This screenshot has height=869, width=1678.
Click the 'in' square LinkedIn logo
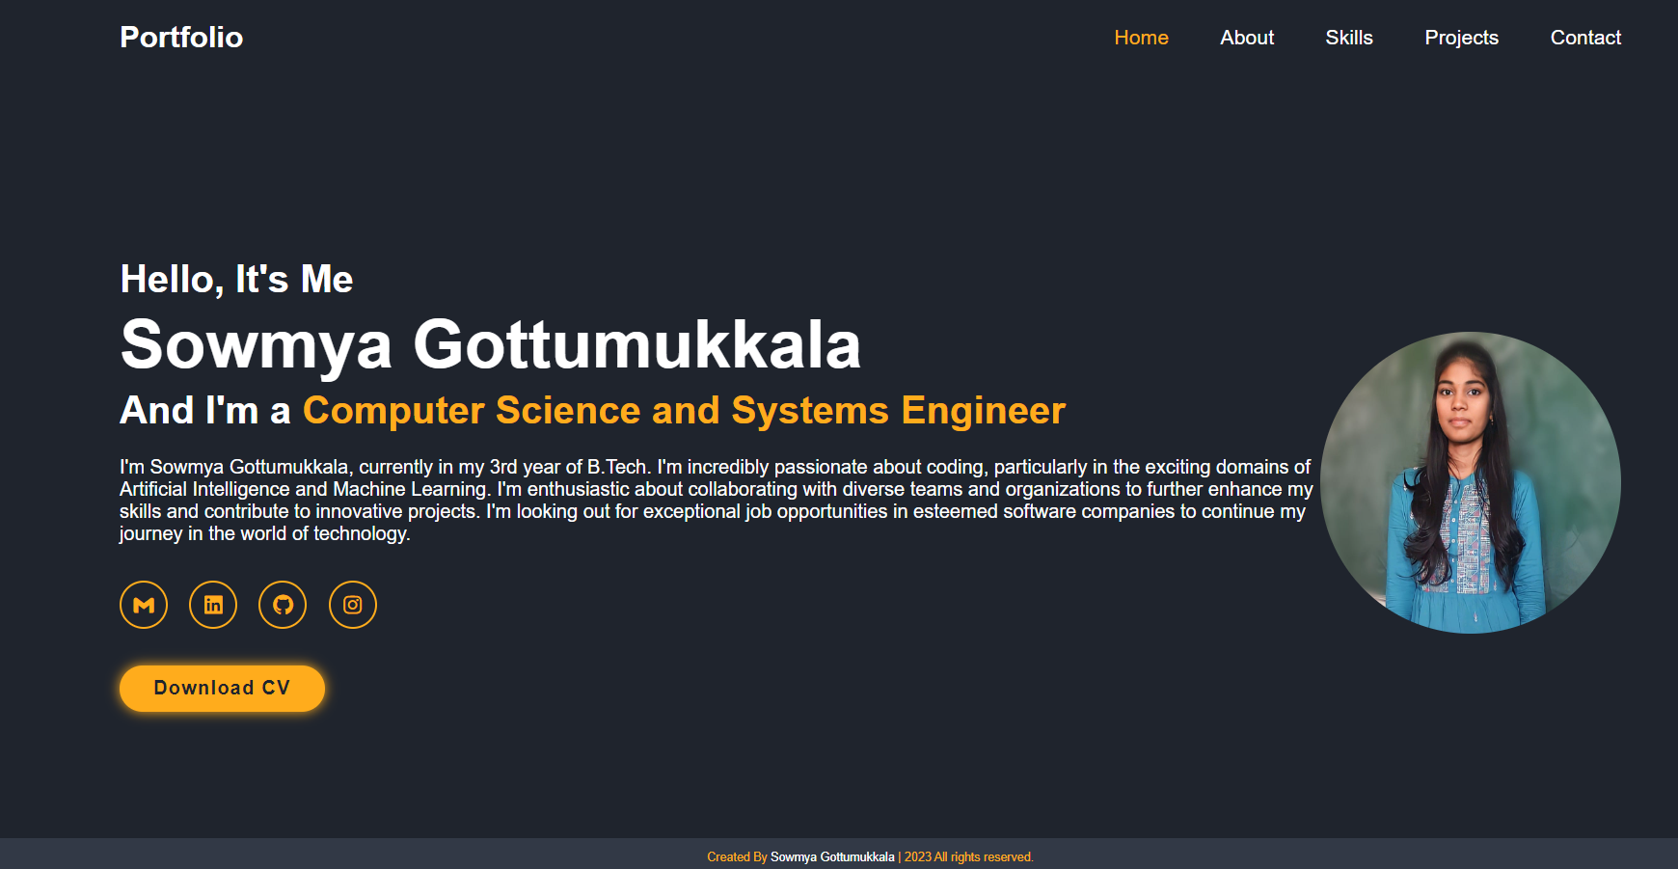[212, 605]
